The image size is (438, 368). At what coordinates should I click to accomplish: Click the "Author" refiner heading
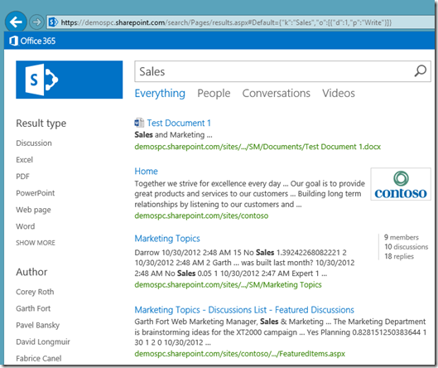pos(31,272)
